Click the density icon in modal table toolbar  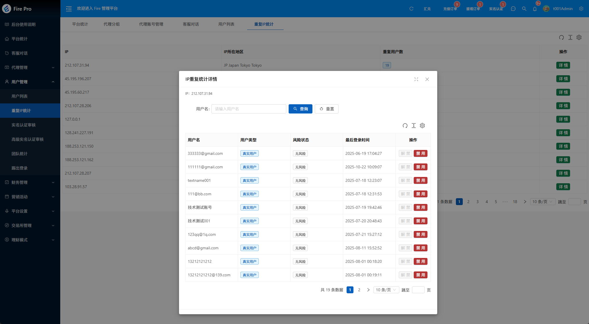[413, 126]
